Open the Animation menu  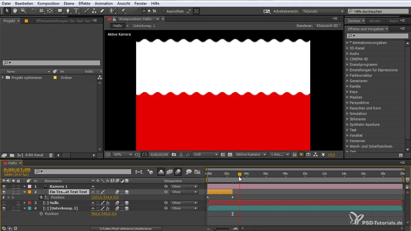pos(104,3)
